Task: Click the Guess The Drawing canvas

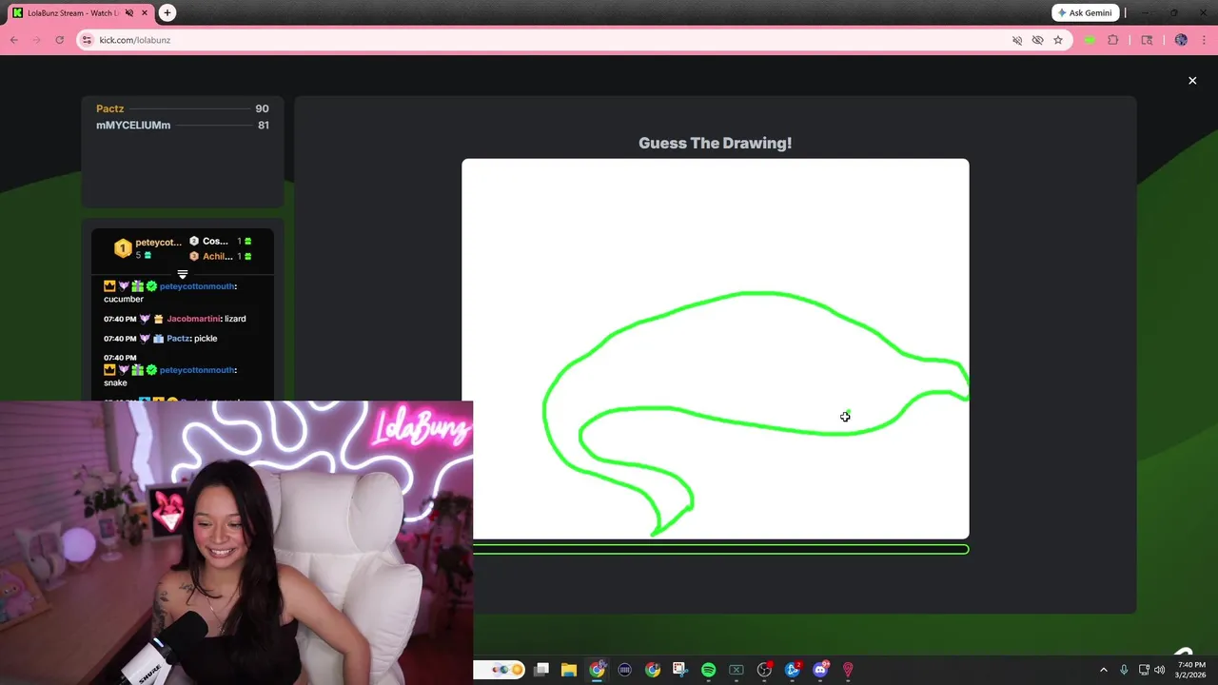Action: pos(716,349)
